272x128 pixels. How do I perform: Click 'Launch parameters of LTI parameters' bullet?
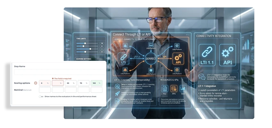(217, 90)
